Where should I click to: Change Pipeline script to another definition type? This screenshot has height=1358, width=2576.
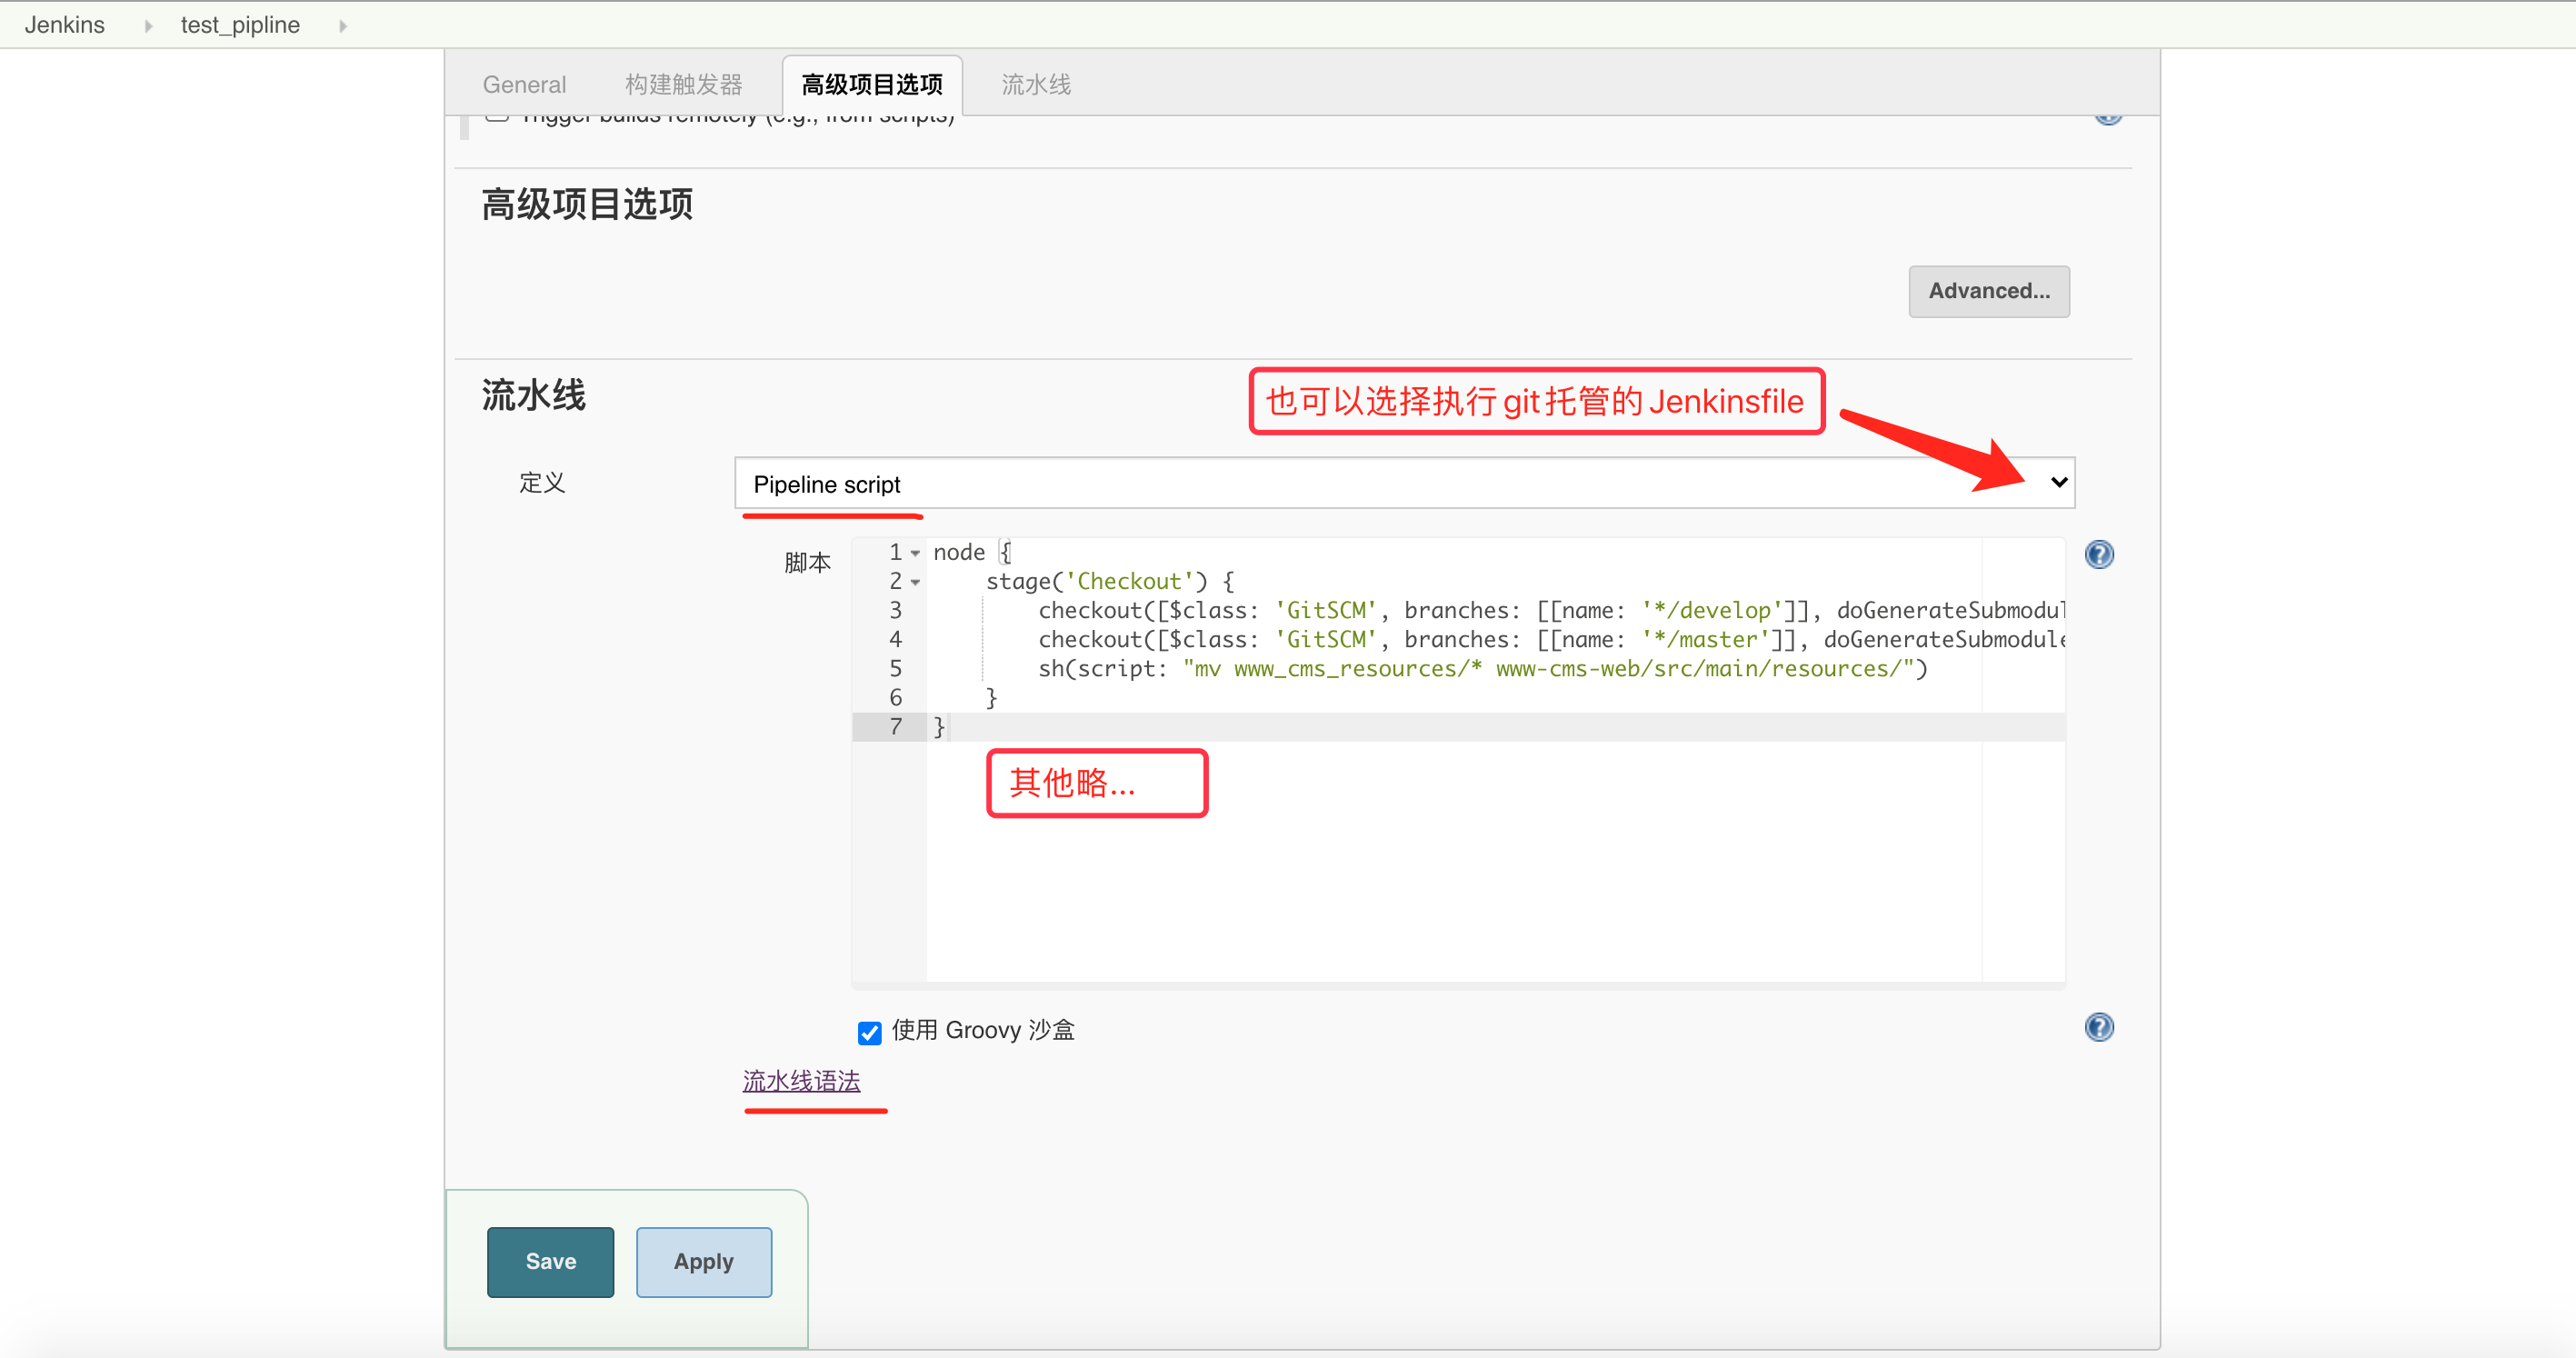(1400, 483)
